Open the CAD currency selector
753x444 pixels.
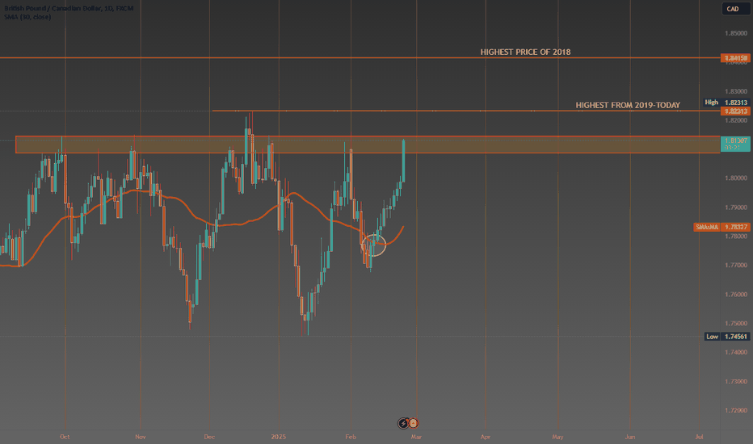734,9
